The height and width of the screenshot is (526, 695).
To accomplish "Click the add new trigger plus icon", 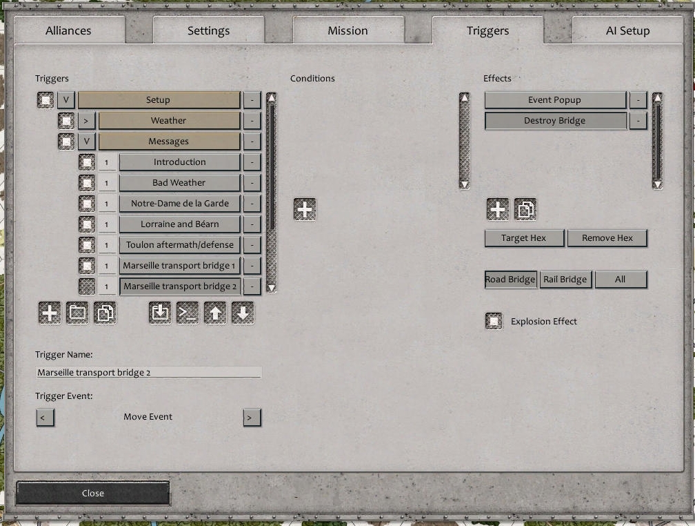I will point(49,312).
